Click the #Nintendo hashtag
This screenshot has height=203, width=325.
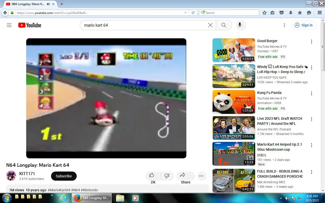coord(89,190)
